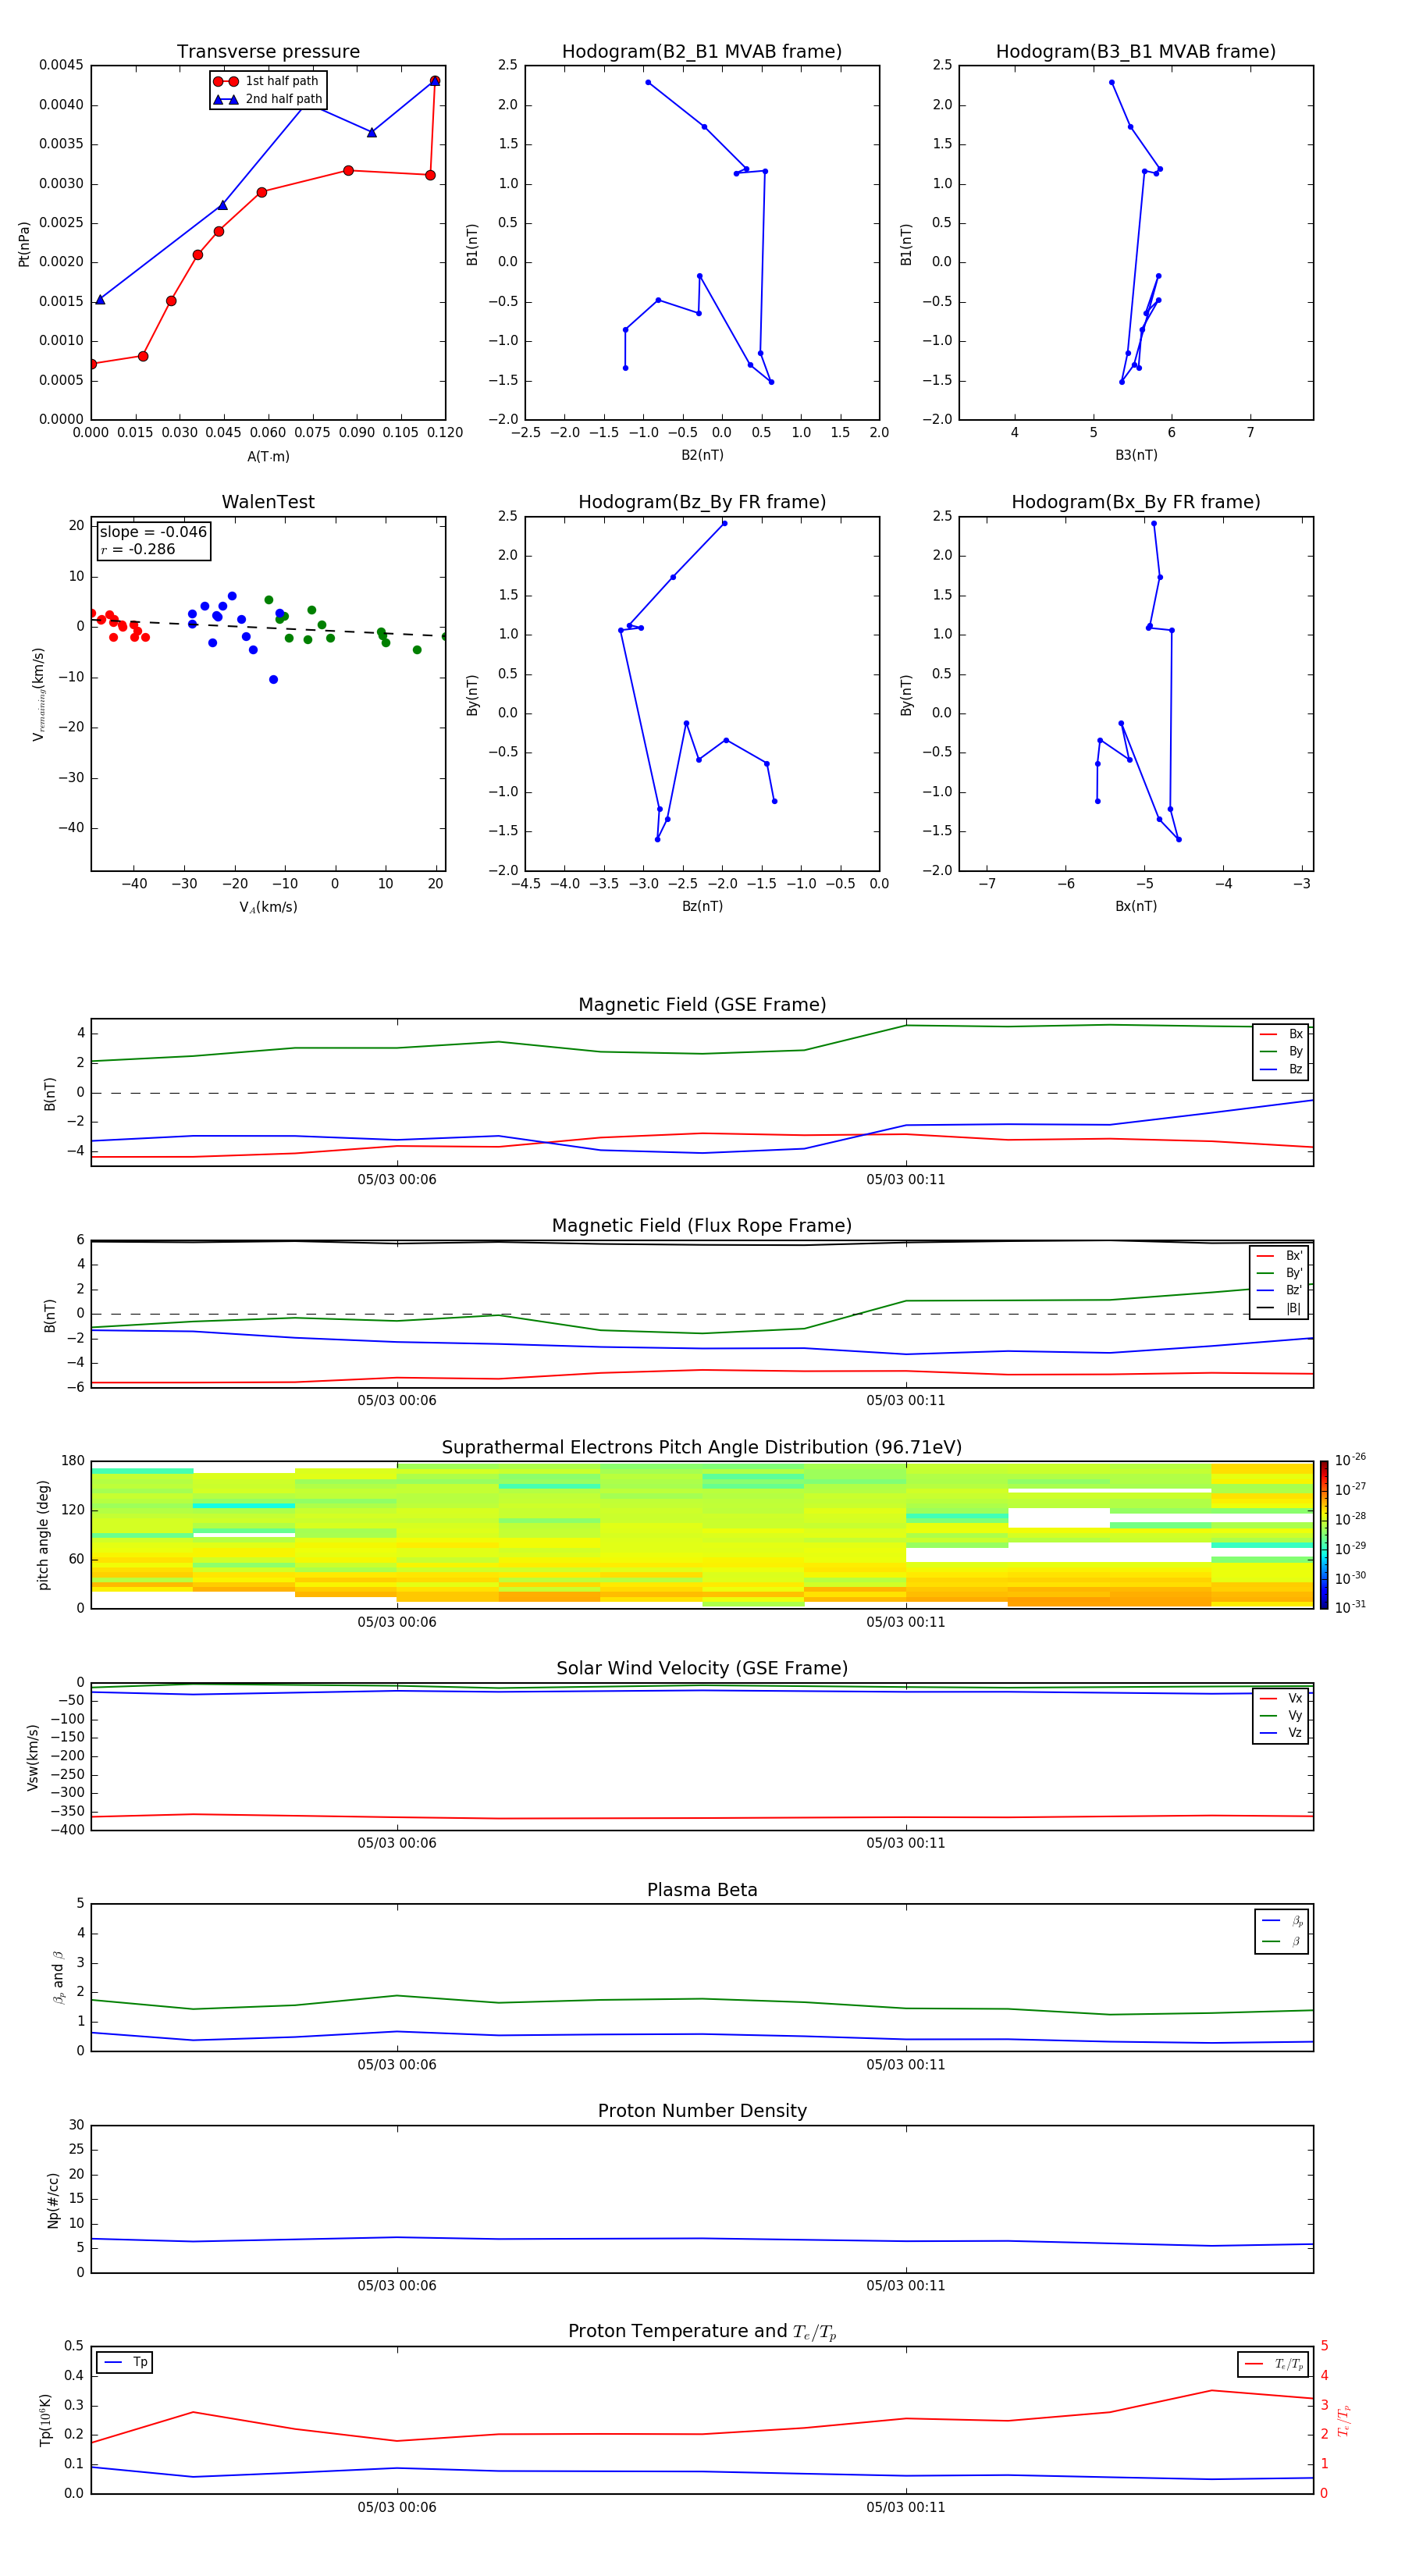The width and height of the screenshot is (1405, 2576).
Task: Click the 'slope = -0.046' annotation
Action: [153, 532]
